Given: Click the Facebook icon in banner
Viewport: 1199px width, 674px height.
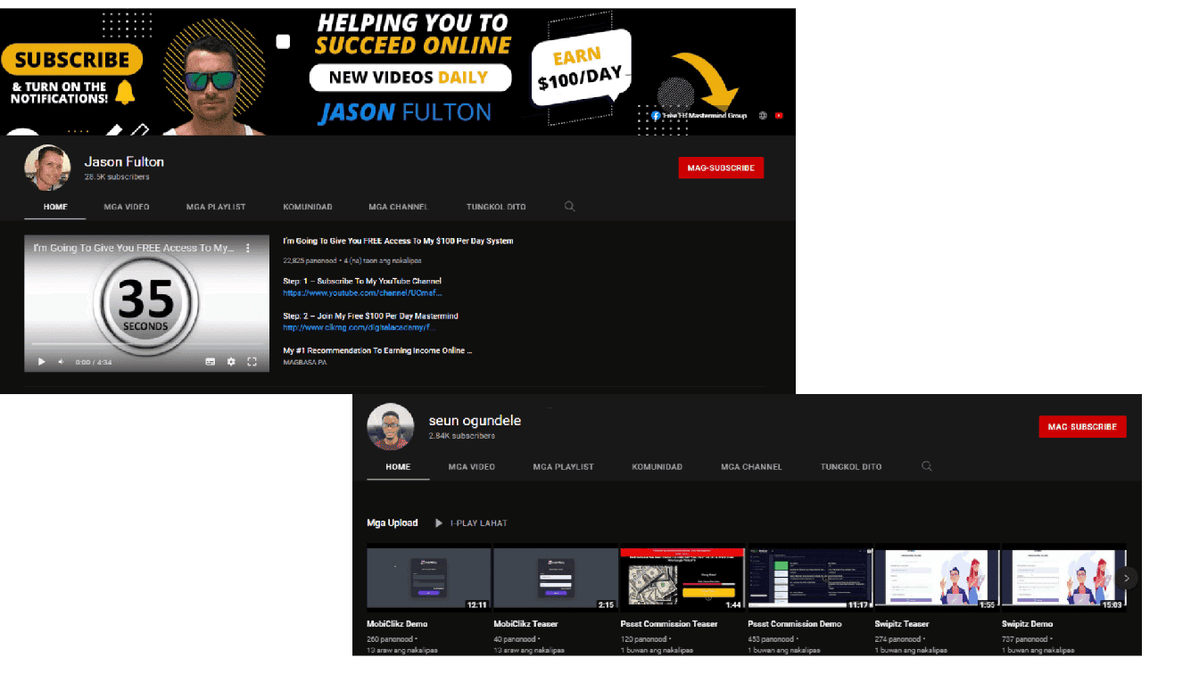Looking at the screenshot, I should tap(656, 116).
